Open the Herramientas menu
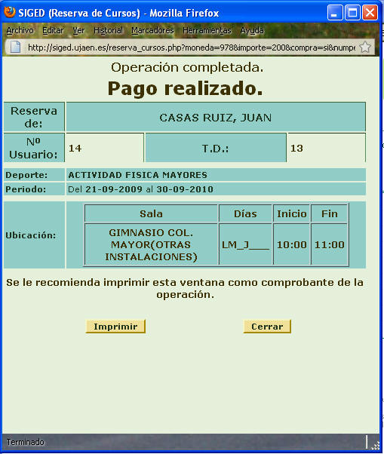Image resolution: width=384 pixels, height=454 pixels. click(x=207, y=30)
